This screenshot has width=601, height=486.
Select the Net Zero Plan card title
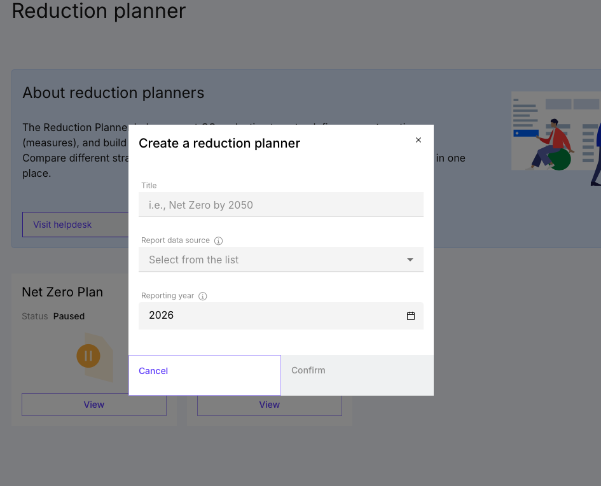point(62,292)
